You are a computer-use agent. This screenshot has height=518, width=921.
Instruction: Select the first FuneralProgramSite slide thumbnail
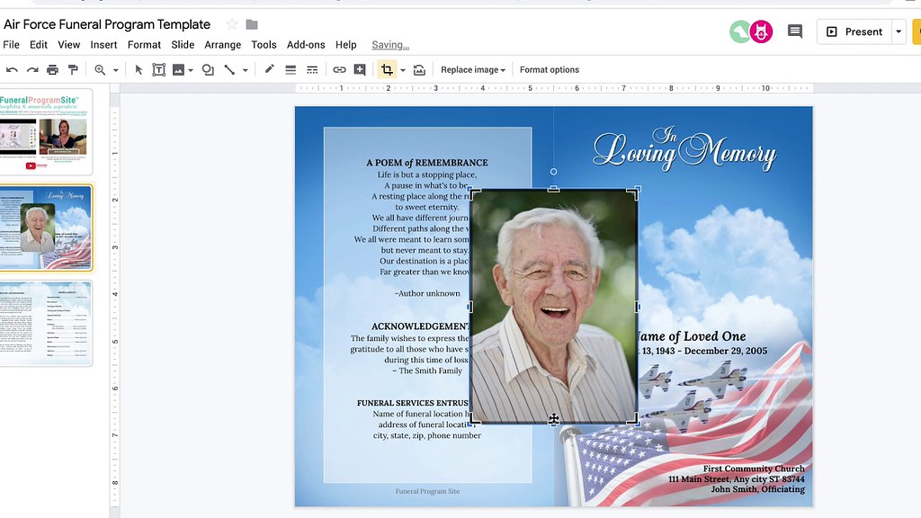[45, 132]
